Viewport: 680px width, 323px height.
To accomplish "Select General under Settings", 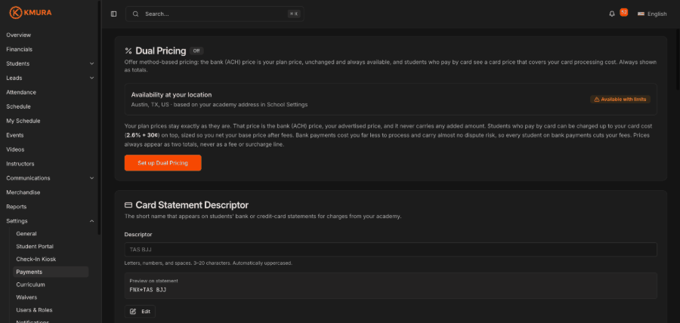I will pos(26,233).
